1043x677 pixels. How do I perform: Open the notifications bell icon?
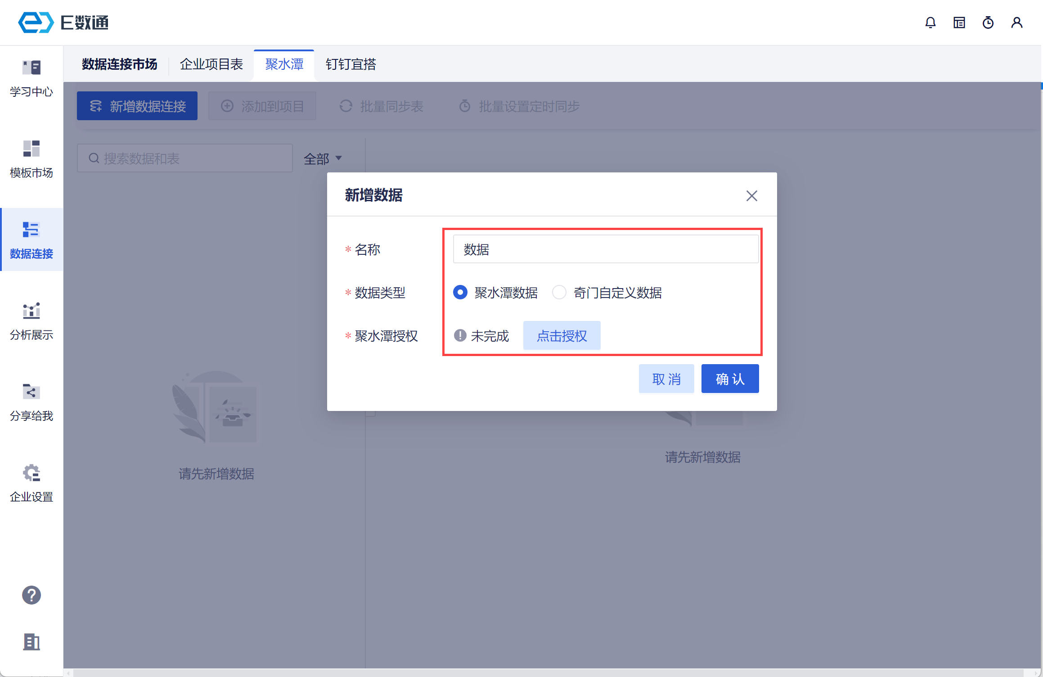pyautogui.click(x=930, y=23)
